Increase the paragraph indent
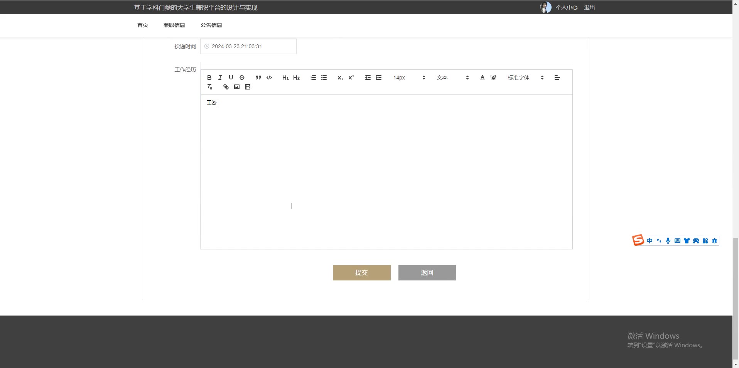The image size is (739, 368). coord(379,78)
